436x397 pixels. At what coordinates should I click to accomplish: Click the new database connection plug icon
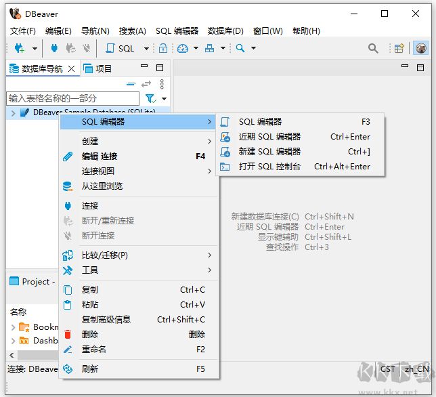20,48
